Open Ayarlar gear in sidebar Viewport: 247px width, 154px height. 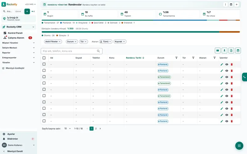pyautogui.click(x=4, y=134)
